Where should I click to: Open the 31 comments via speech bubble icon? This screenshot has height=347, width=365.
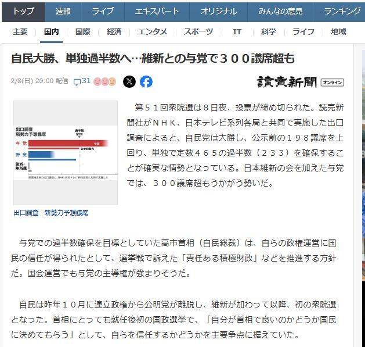coord(81,81)
